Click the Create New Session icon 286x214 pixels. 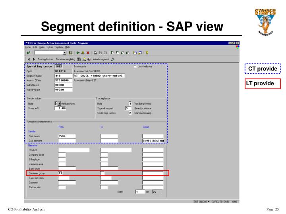135,53
